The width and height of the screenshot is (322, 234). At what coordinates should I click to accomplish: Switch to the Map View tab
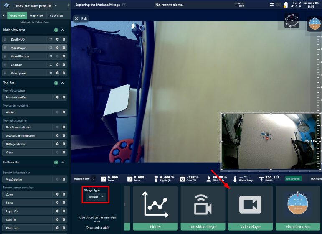click(x=36, y=15)
